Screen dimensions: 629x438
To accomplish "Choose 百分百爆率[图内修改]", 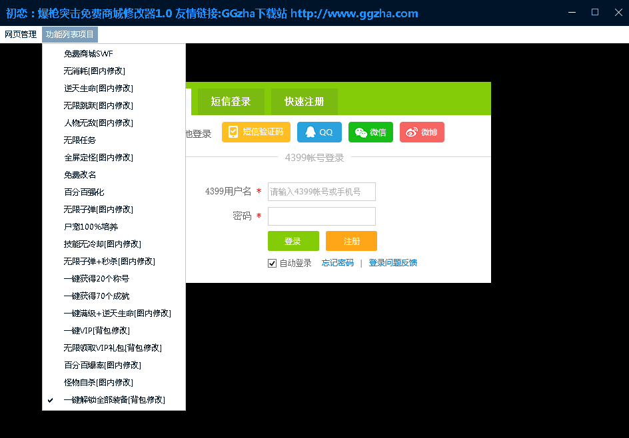I will click(114, 365).
